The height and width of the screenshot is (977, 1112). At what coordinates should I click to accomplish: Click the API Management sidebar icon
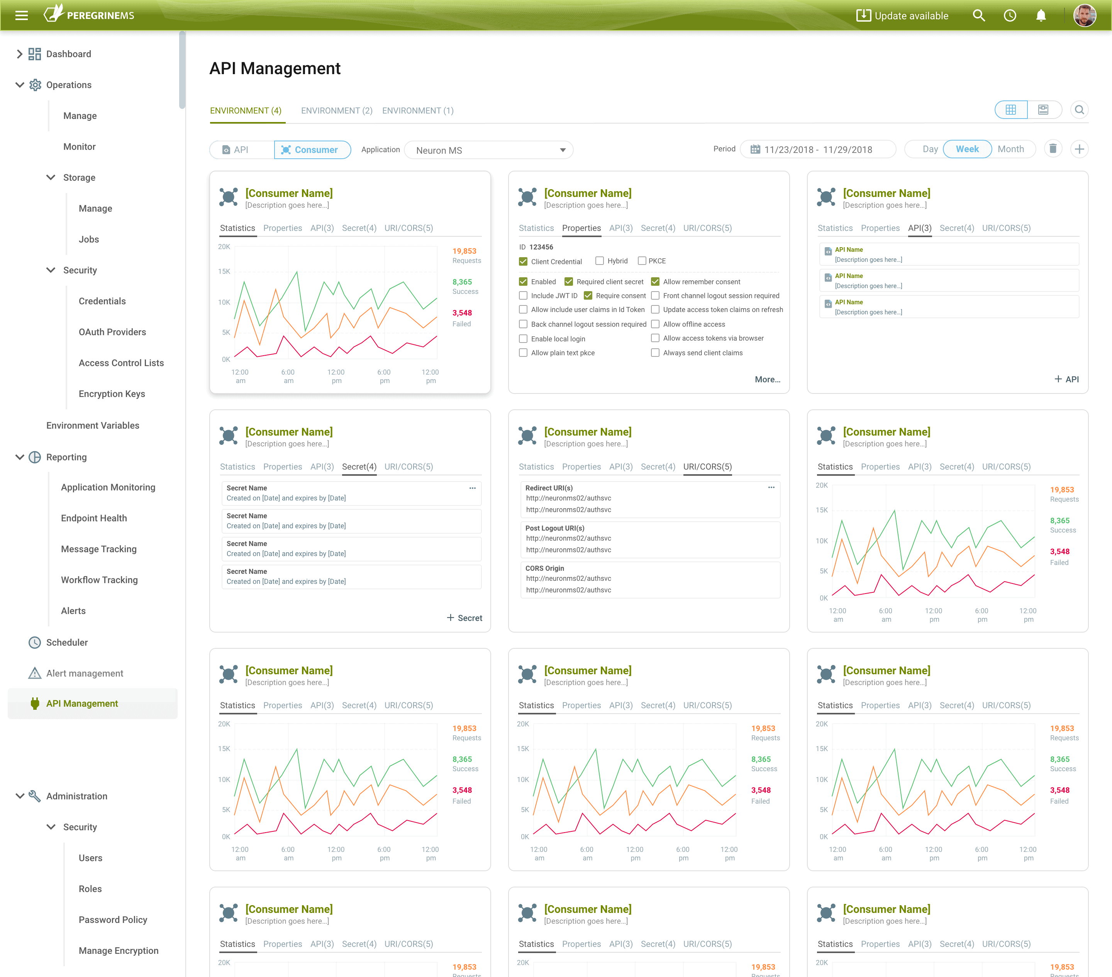[34, 704]
